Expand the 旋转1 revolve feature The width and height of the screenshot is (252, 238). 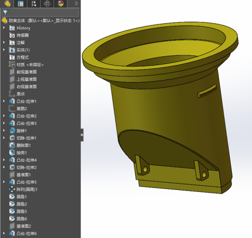click(x=4, y=131)
